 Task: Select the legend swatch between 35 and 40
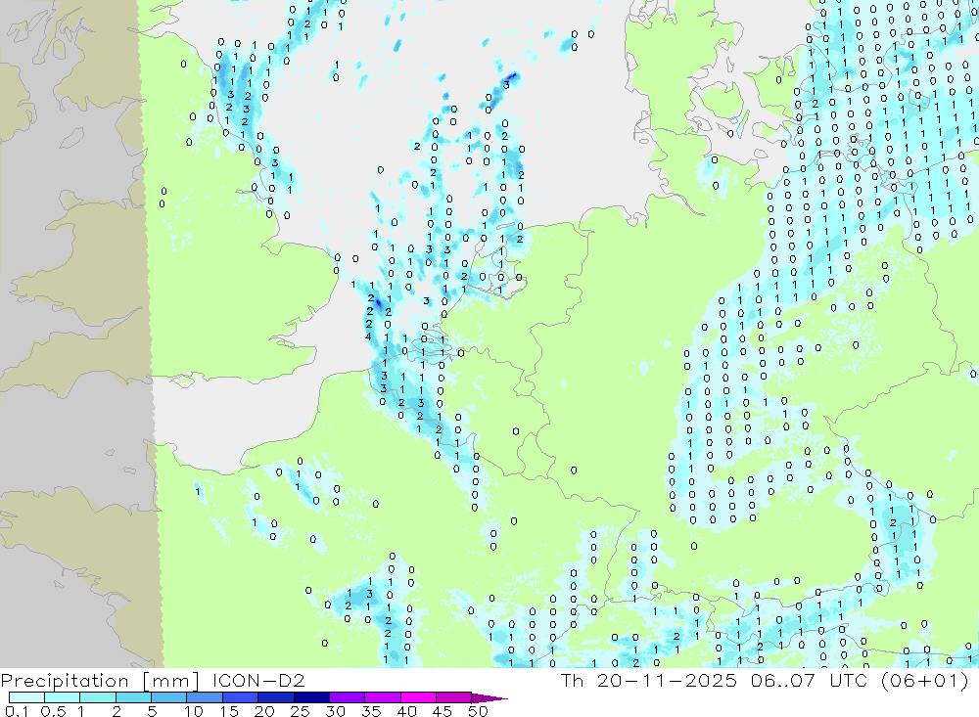point(382,697)
